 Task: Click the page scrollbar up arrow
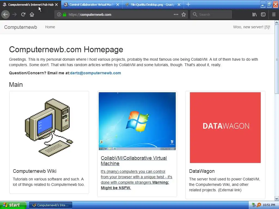pyautogui.click(x=277, y=22)
